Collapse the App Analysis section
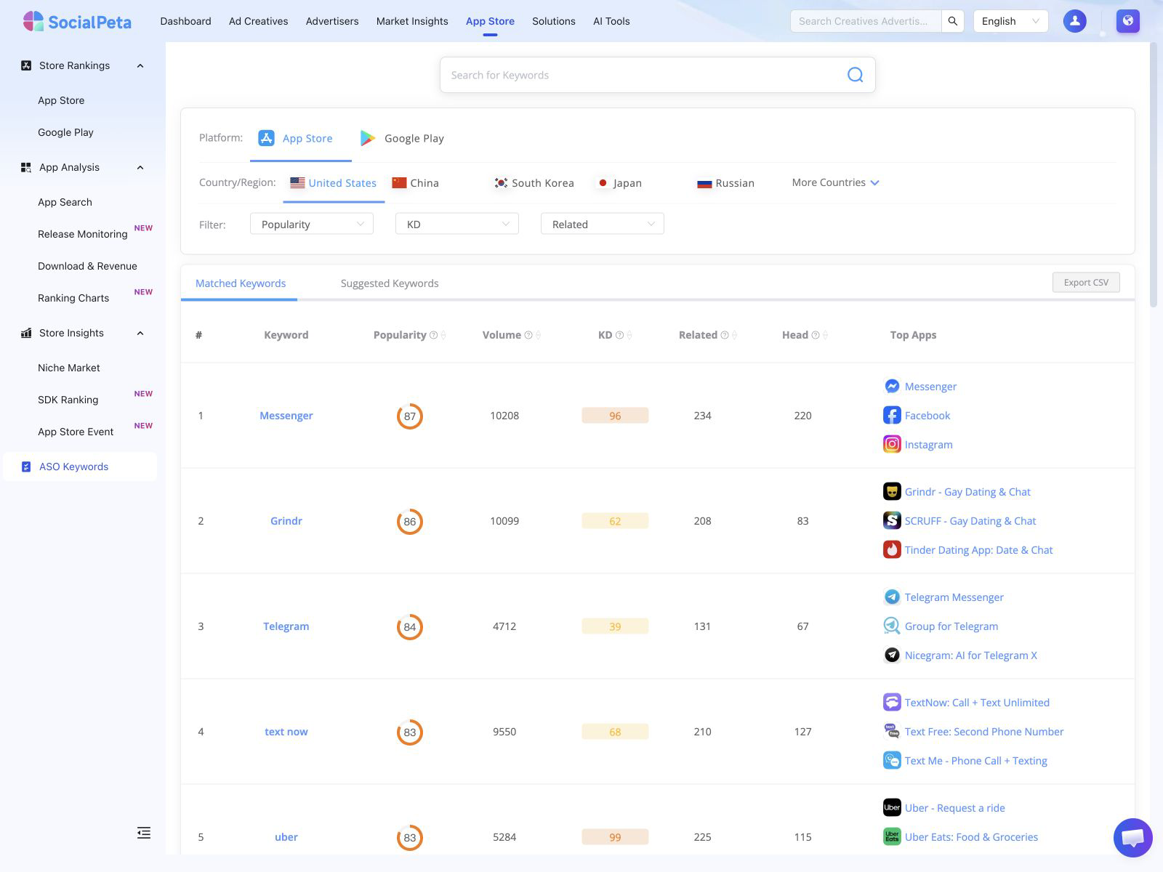 pos(140,167)
